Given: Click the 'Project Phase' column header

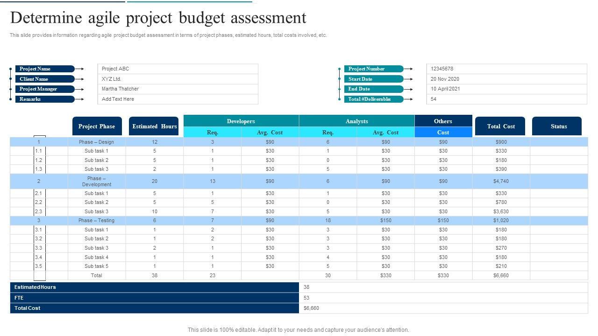Looking at the screenshot, I should (97, 126).
